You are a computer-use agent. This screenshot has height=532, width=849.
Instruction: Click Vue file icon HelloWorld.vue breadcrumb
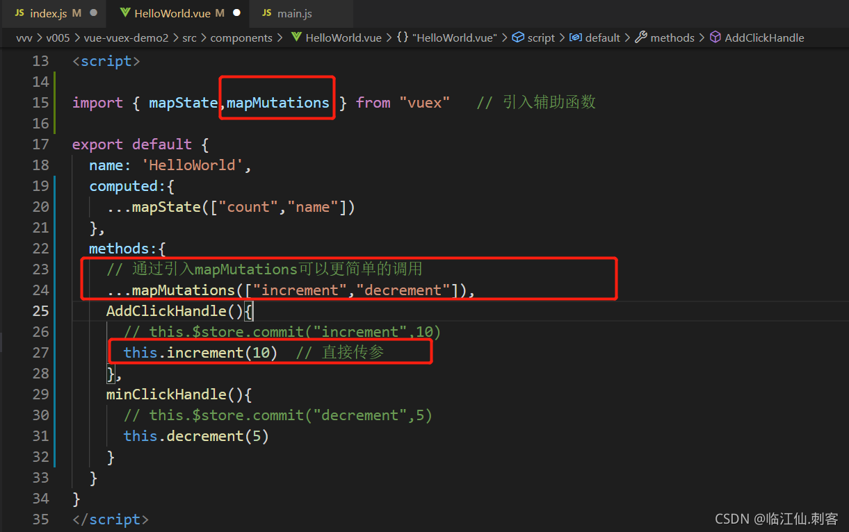point(296,38)
